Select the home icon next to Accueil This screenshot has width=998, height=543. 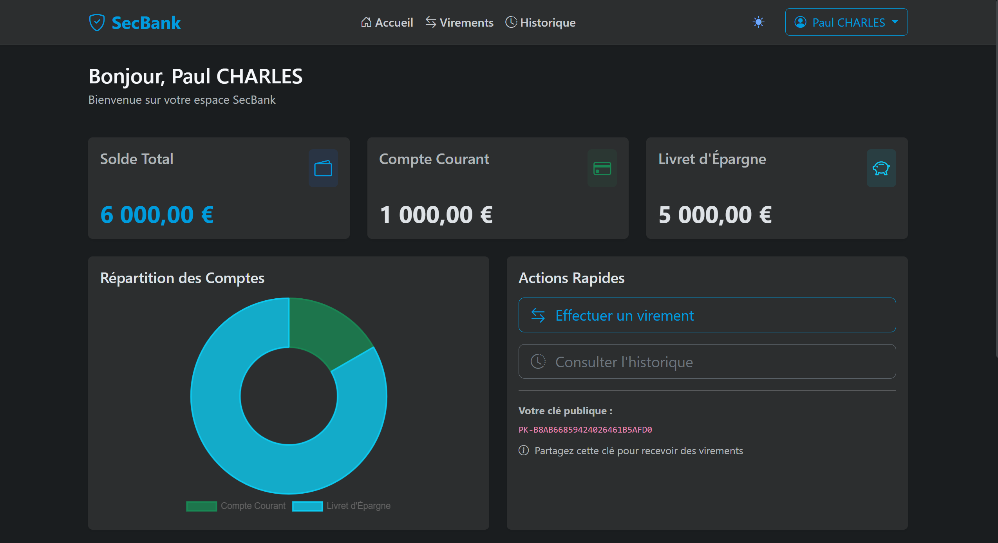pos(366,22)
